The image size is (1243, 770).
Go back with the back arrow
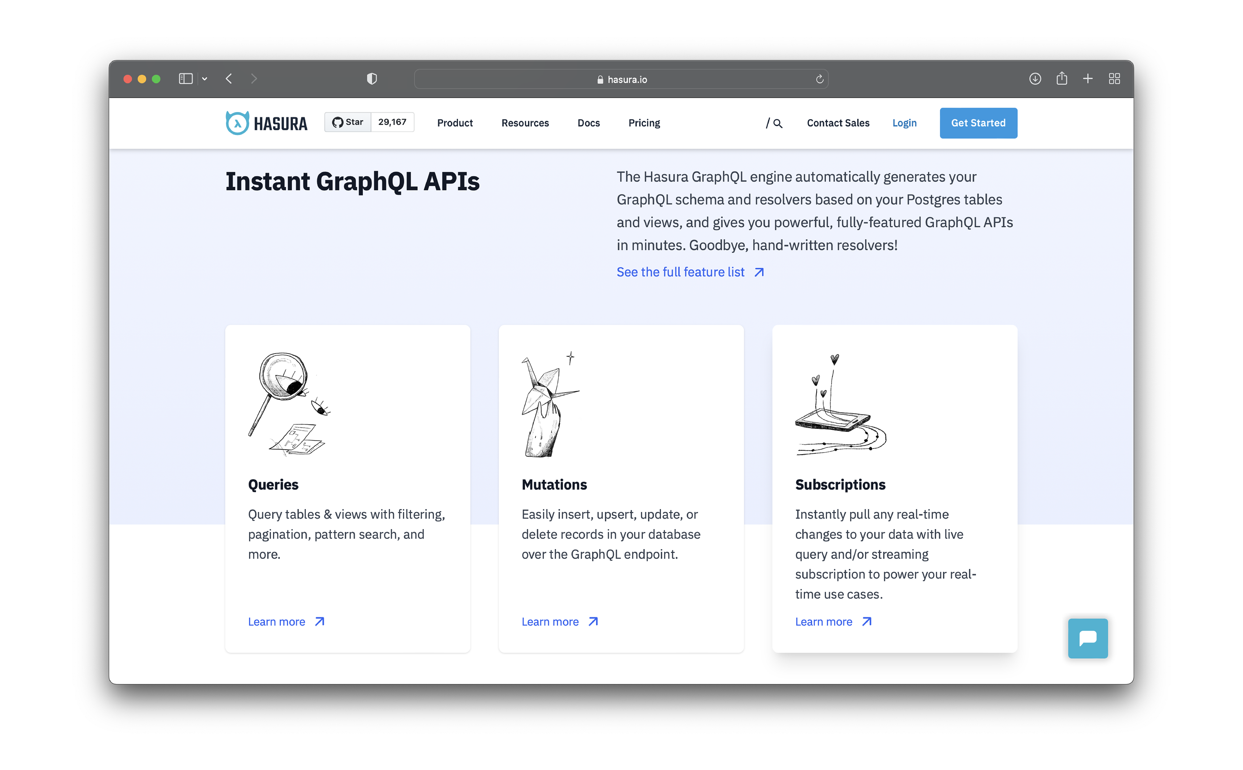click(229, 79)
